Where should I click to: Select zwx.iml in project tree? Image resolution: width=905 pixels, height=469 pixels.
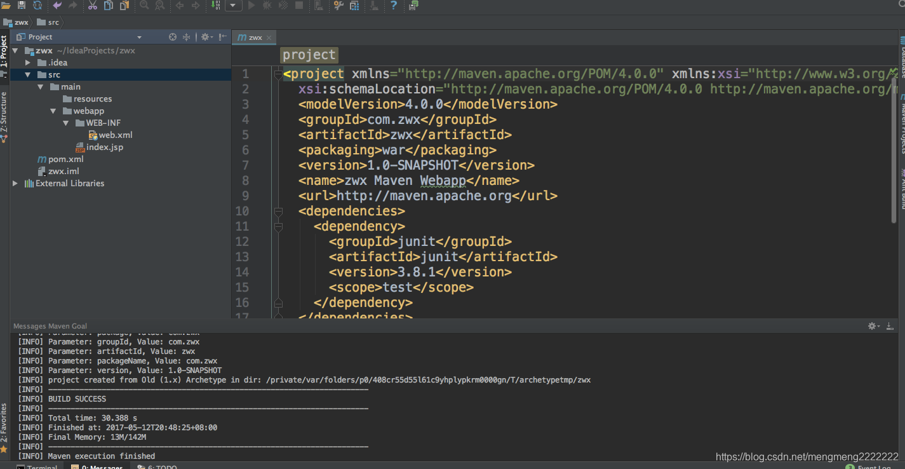click(58, 171)
